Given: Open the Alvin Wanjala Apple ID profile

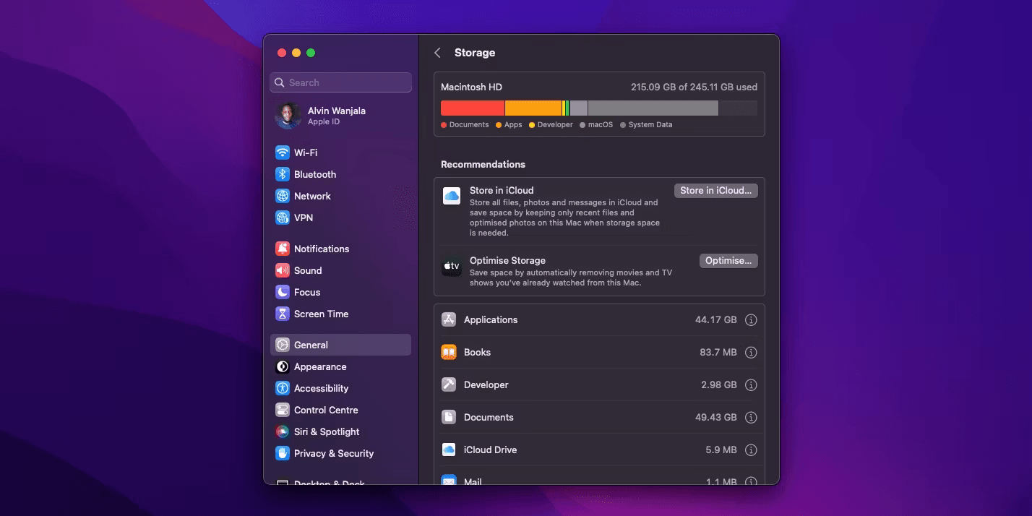Looking at the screenshot, I should click(341, 116).
